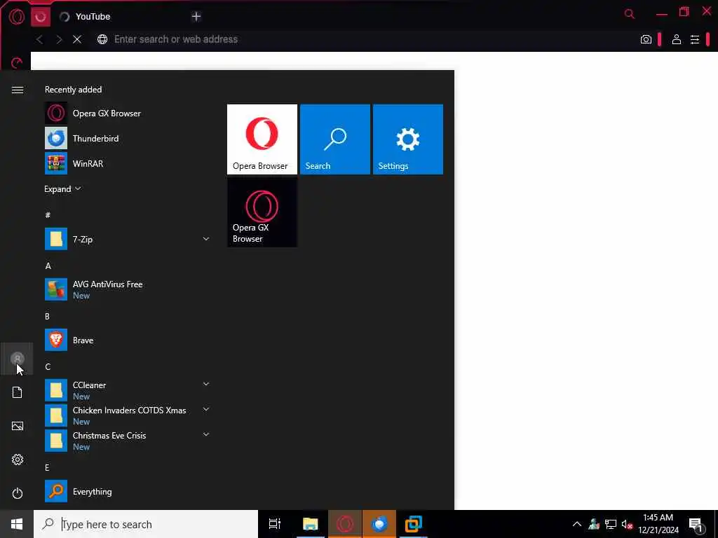Open the Opera account profile icon
The width and height of the screenshot is (718, 538).
pos(677,39)
